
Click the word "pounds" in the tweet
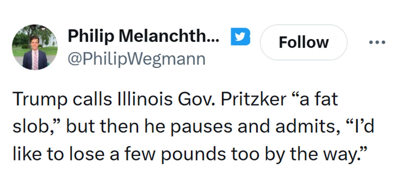(194, 154)
